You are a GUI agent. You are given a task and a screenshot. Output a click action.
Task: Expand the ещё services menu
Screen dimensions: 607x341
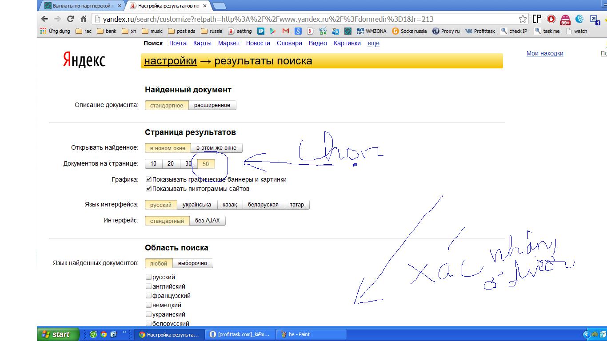(373, 43)
